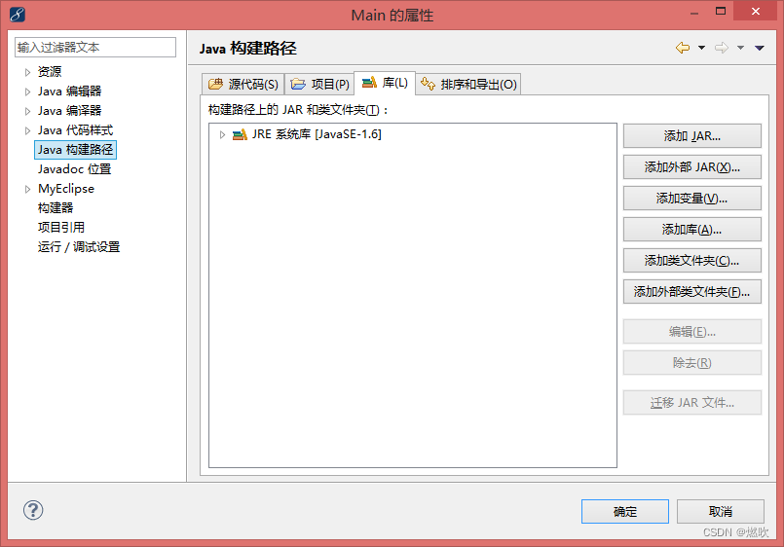Click the 添加 JAR... button
The width and height of the screenshot is (784, 547).
click(692, 136)
